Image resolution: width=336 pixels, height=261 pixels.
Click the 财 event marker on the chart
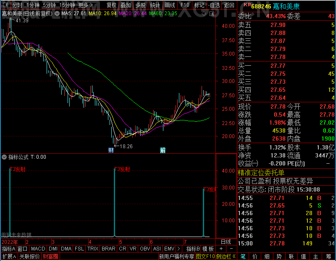pyautogui.click(x=111, y=150)
